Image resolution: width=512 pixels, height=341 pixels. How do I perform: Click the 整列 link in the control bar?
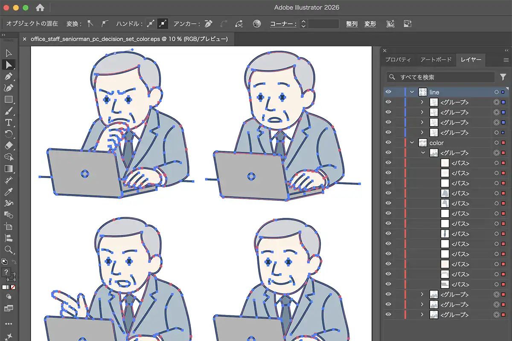(x=352, y=24)
